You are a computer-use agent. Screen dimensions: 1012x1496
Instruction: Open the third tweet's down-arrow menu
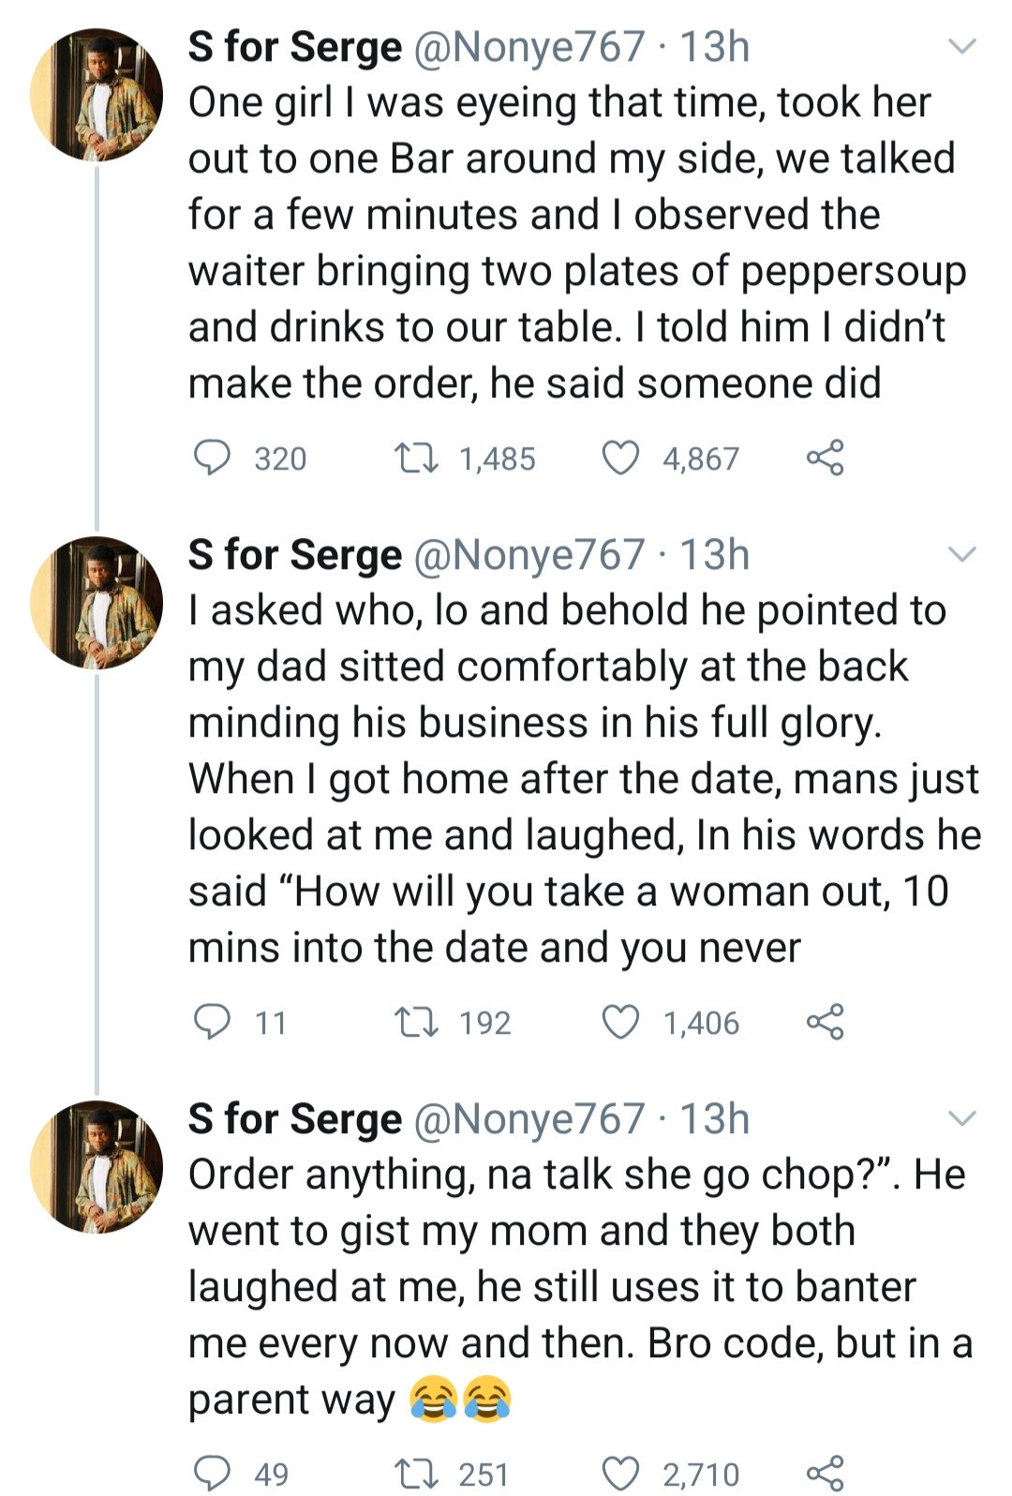(962, 1118)
